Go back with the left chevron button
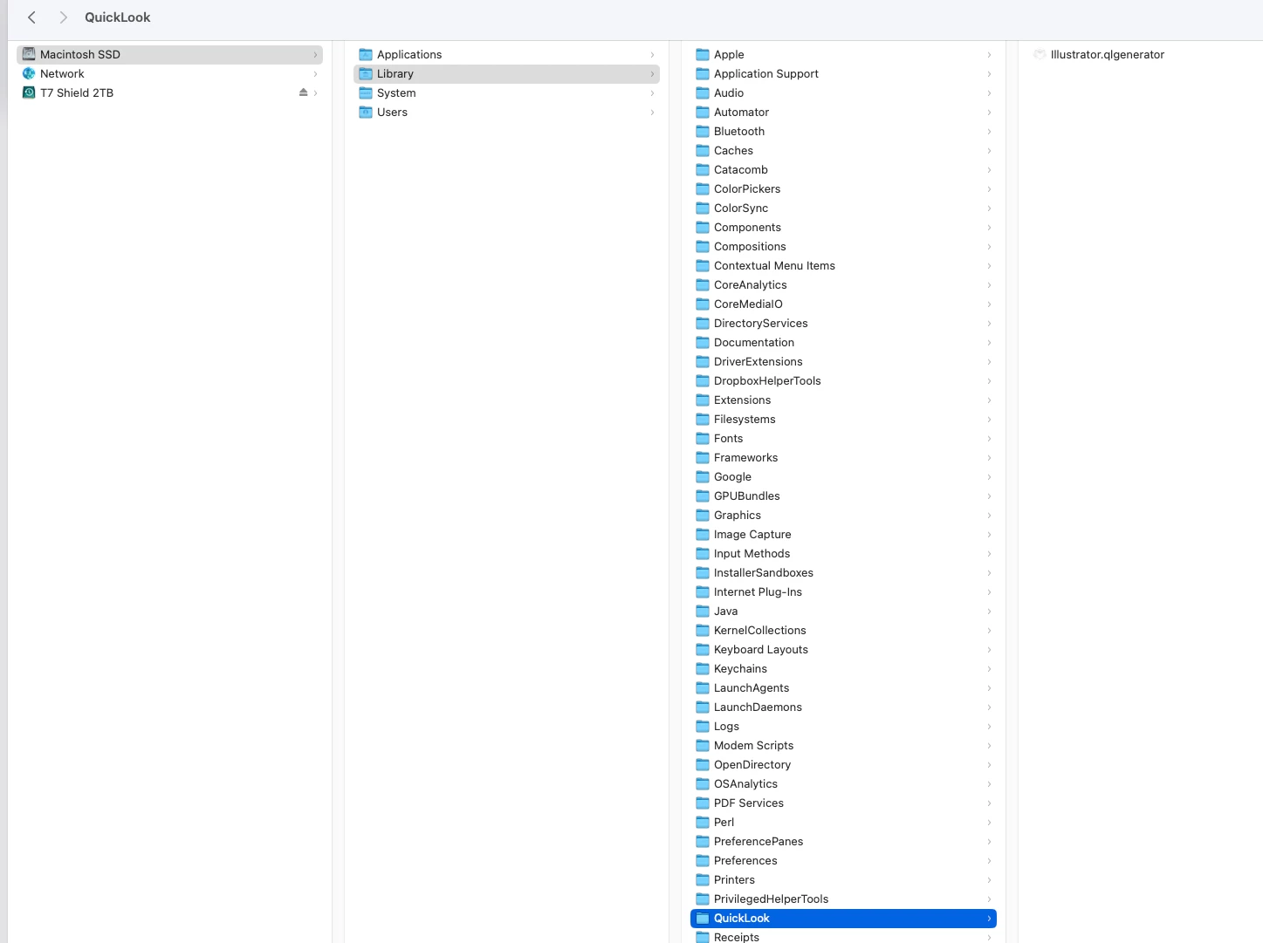Screen dimensions: 1263x943 point(31,17)
